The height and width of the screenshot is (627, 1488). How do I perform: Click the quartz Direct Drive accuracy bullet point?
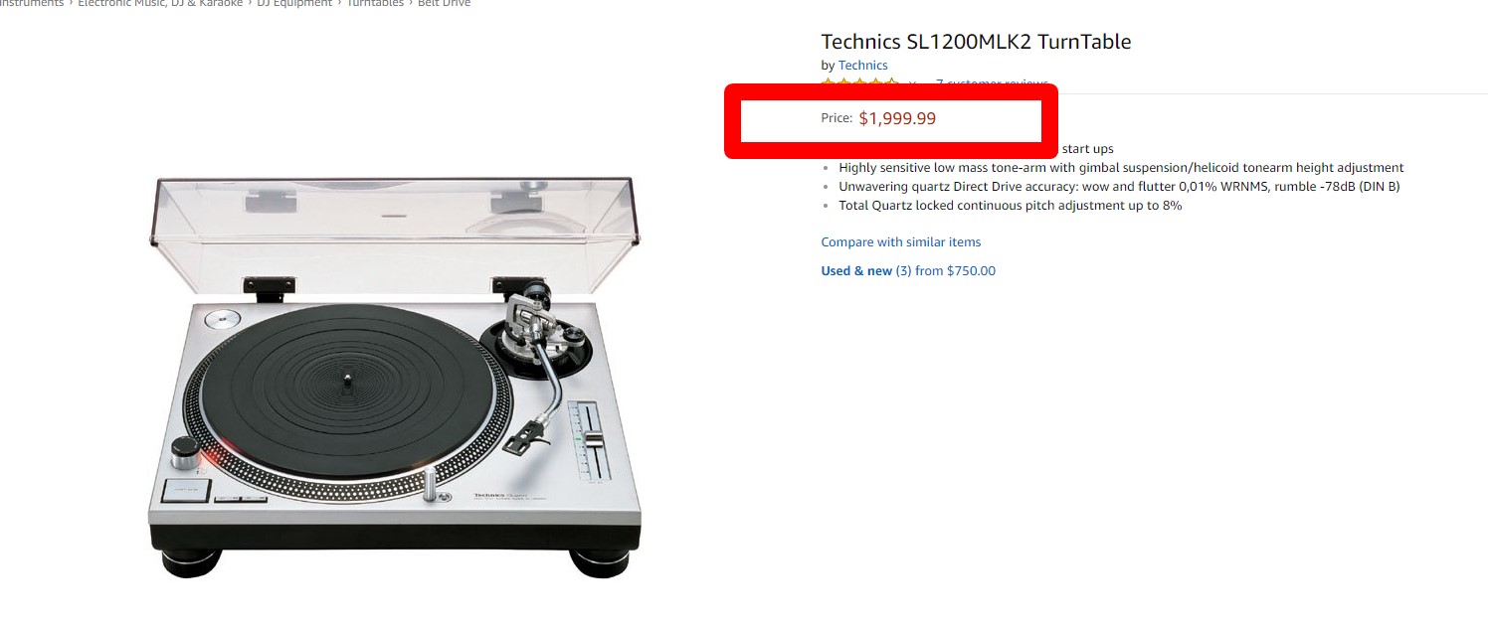point(1119,187)
